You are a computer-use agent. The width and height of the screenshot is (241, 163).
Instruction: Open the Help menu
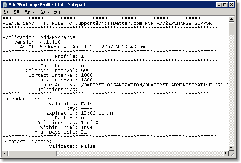click(x=57, y=12)
